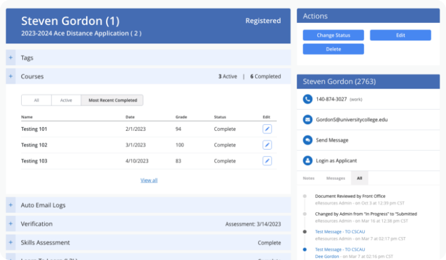
Task: Show Active courses filter
Action: tap(66, 100)
